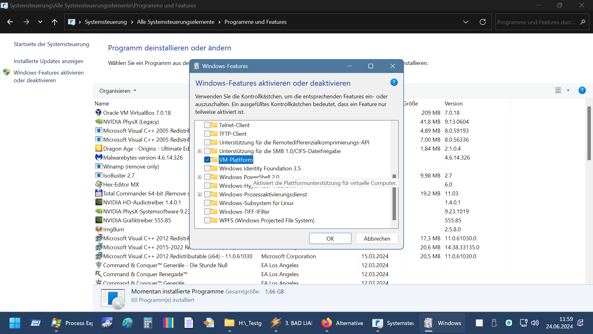593x334 pixels.
Task: Click the volume icon in system tray
Action: point(535,323)
